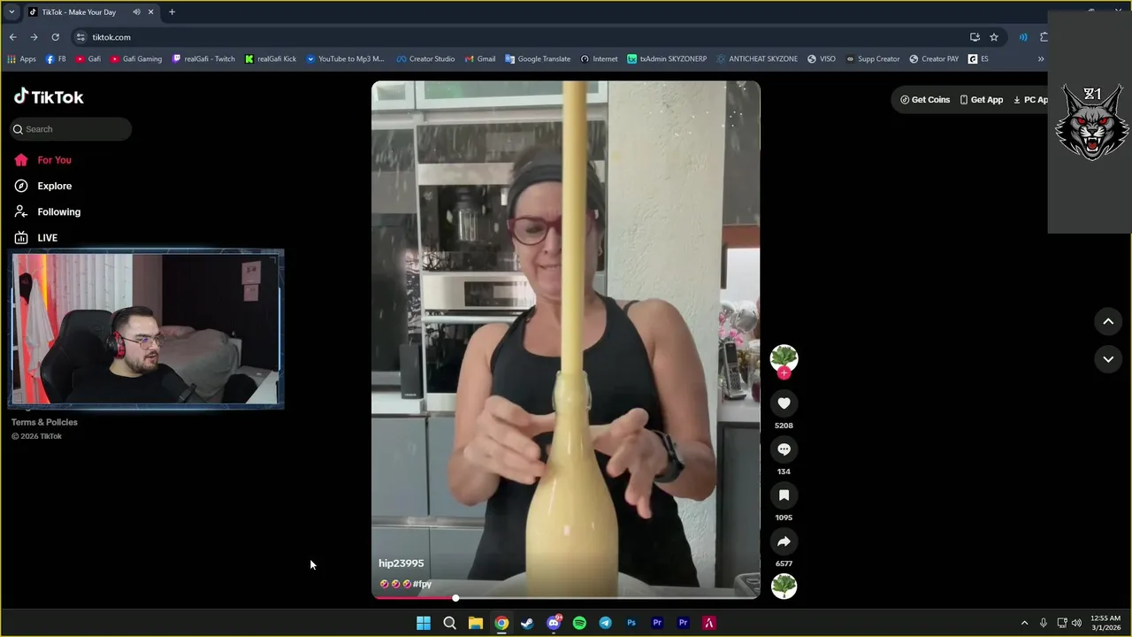
Task: Install app icon in the address bar
Action: [x=975, y=37]
